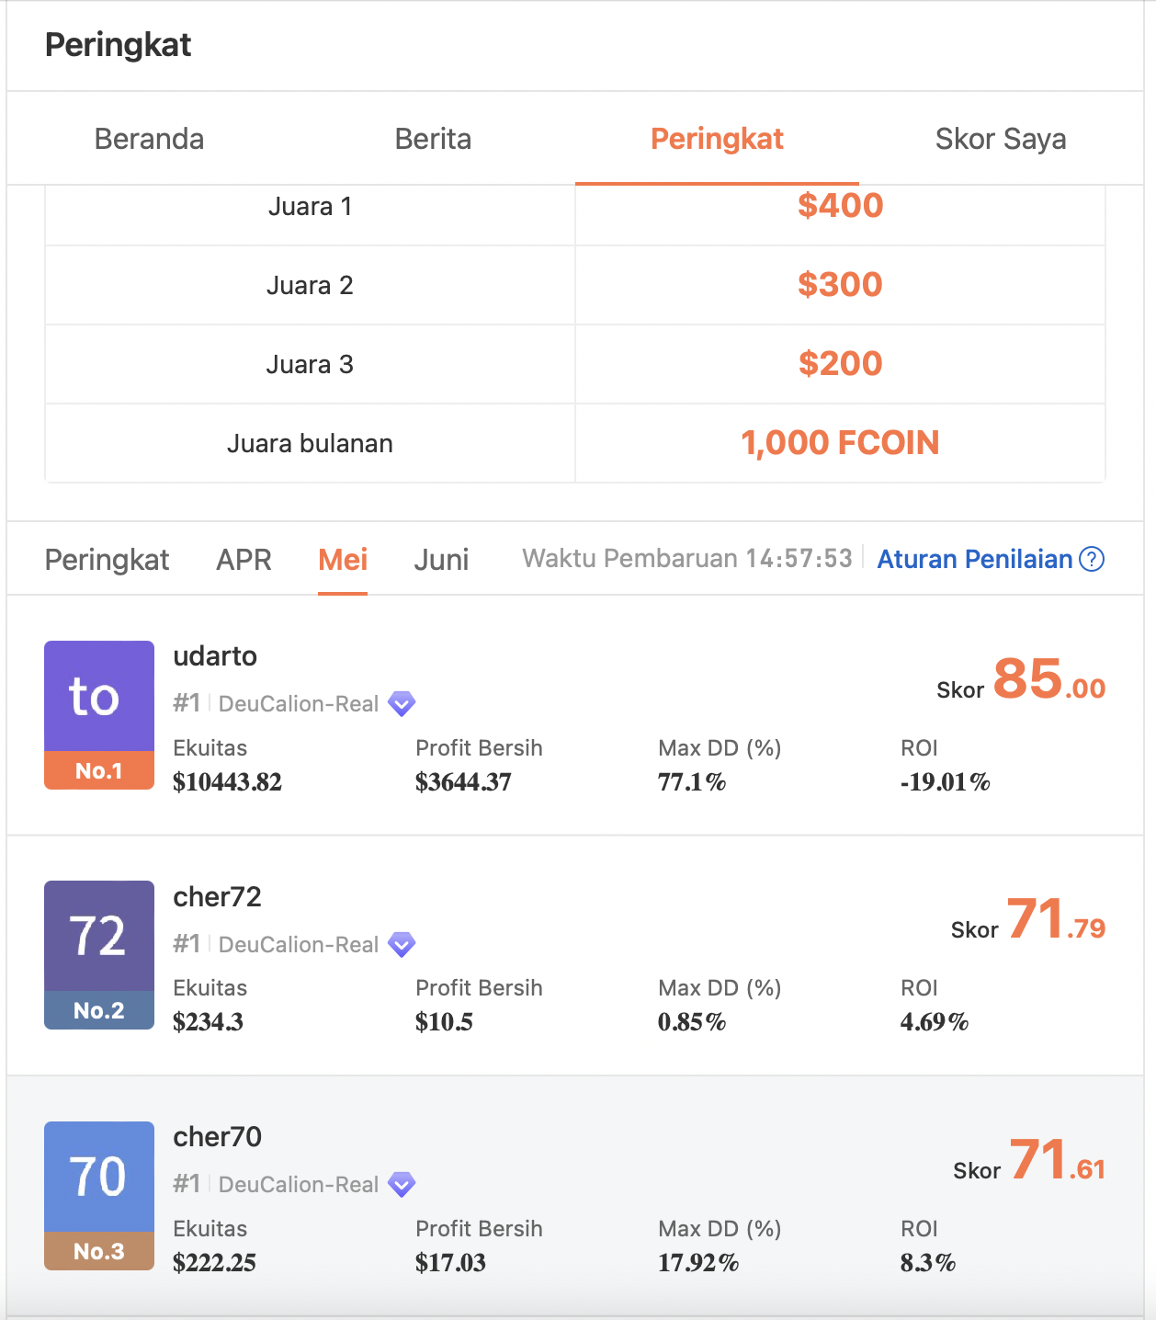The image size is (1156, 1320).
Task: Open udarto's purple 'to' avatar
Action: coord(99,696)
